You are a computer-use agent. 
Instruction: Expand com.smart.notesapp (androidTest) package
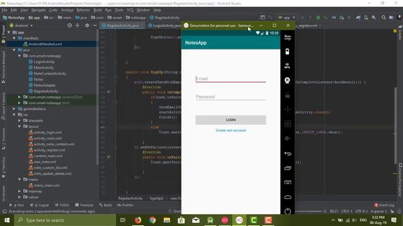pos(20,97)
